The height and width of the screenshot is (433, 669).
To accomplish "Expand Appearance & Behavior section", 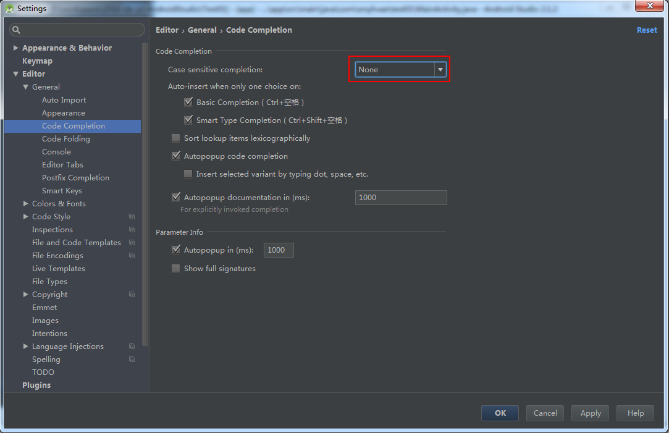I will [x=16, y=48].
